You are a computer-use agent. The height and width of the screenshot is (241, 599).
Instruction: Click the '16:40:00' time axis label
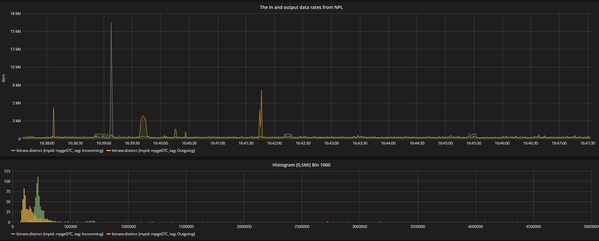160,143
